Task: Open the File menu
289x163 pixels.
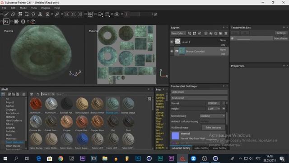Action: (4, 8)
